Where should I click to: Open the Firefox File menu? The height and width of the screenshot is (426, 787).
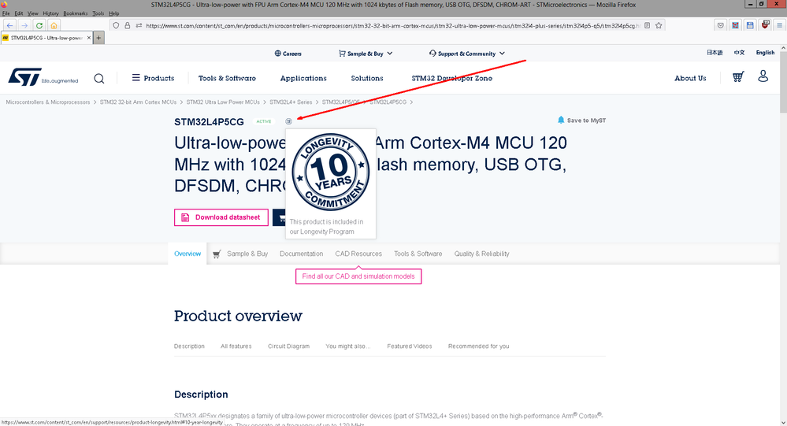point(6,13)
